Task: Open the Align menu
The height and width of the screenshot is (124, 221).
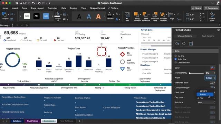Action: tap(172, 16)
